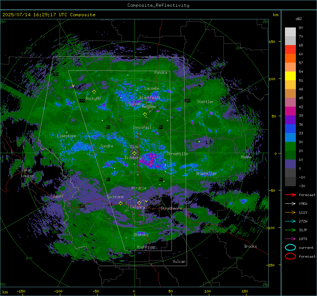The image size is (317, 296).
Task: Click the ThreeHills label
Action: point(177,154)
